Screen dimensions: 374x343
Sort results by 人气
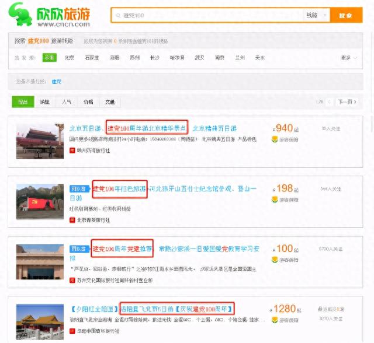(x=67, y=102)
